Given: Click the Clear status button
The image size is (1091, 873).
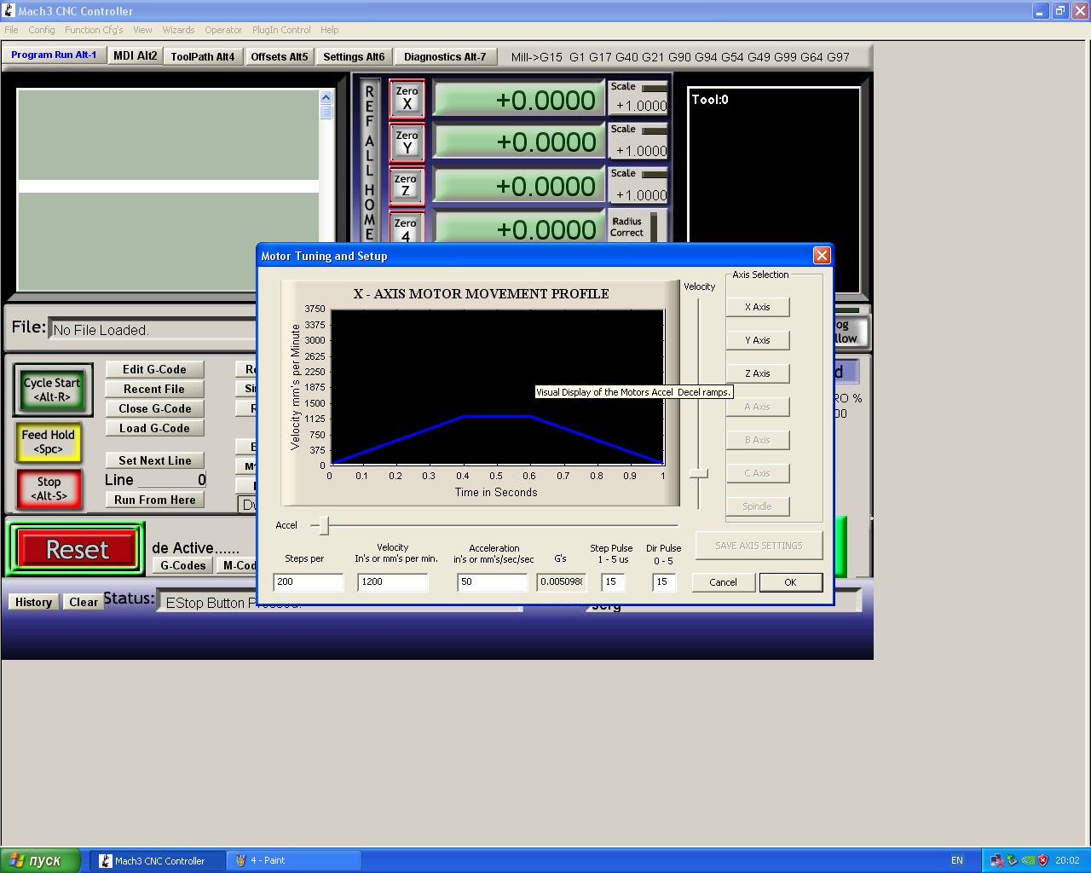Looking at the screenshot, I should (84, 602).
